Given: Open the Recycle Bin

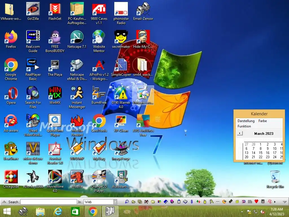Looking at the screenshot, I should point(275,179).
